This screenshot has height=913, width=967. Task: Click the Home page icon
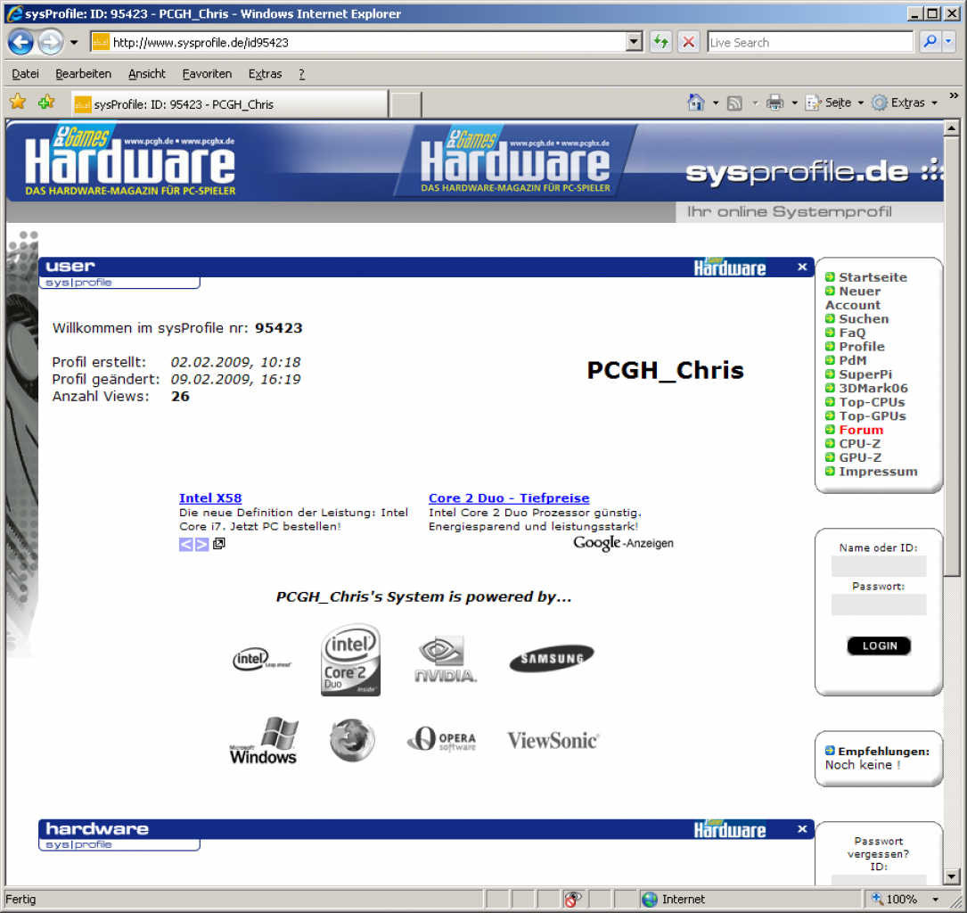tap(696, 103)
